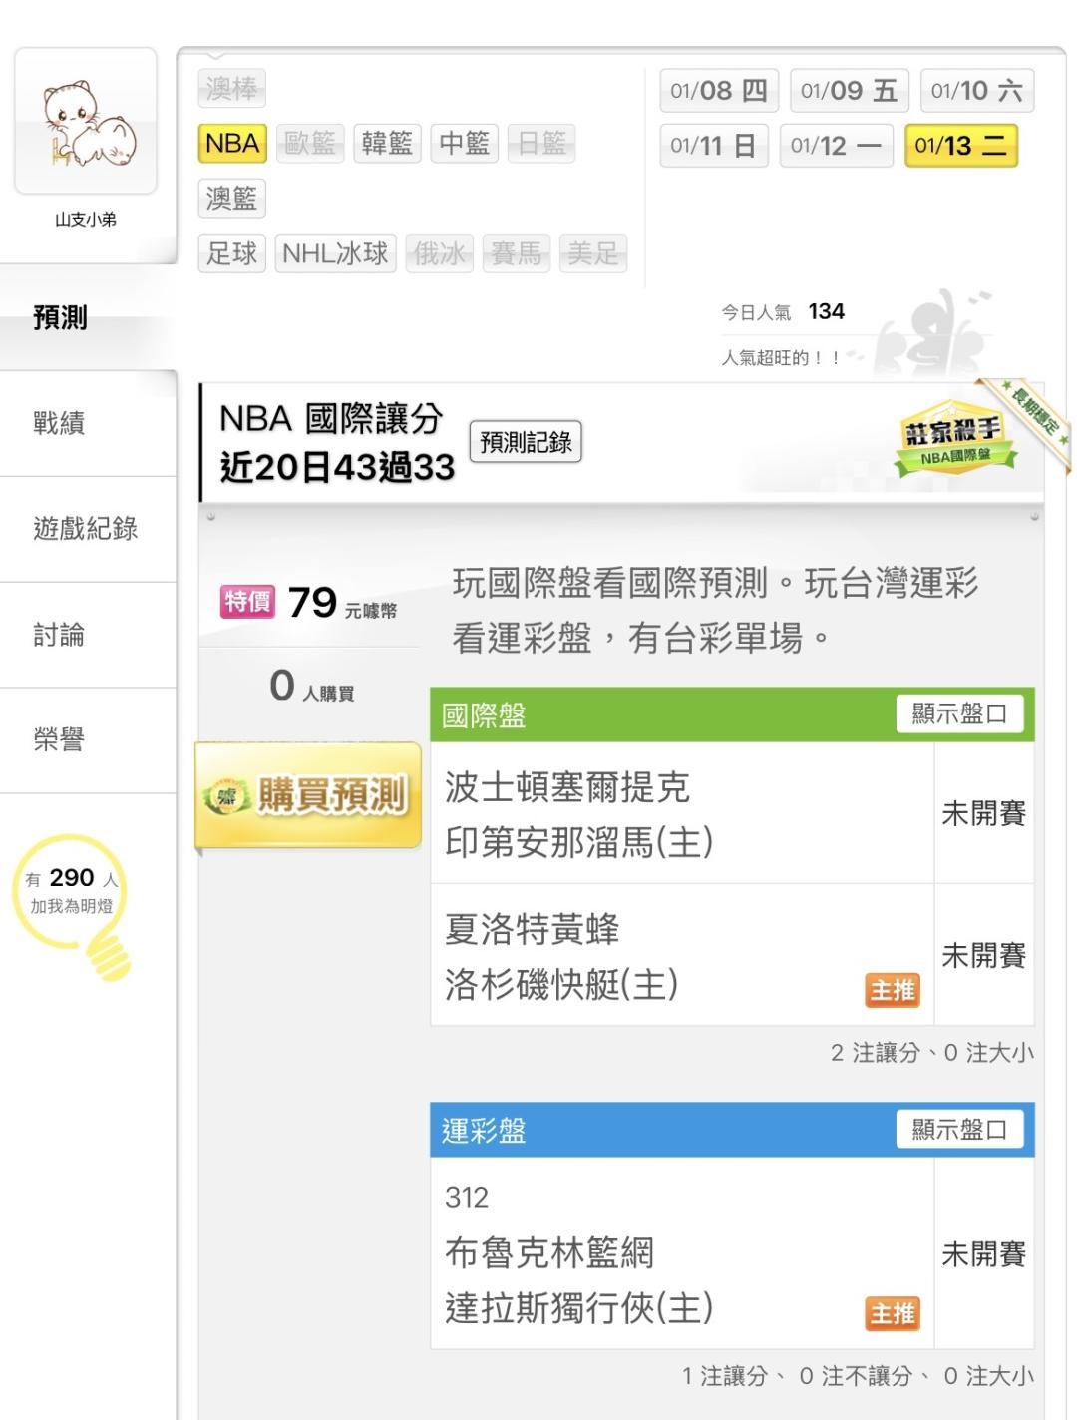Select the 足球 sport filter
This screenshot has width=1077, height=1420.
pos(232,253)
